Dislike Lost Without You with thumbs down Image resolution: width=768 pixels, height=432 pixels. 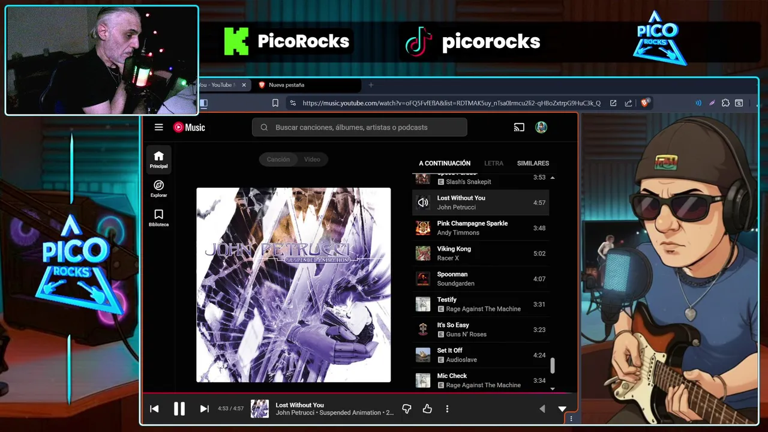[x=407, y=409]
